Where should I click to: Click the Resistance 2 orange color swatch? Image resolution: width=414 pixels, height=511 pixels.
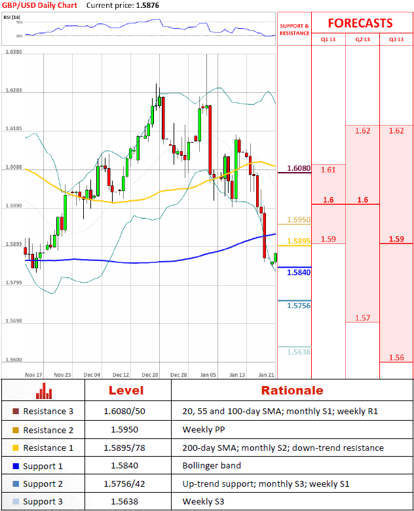point(16,430)
